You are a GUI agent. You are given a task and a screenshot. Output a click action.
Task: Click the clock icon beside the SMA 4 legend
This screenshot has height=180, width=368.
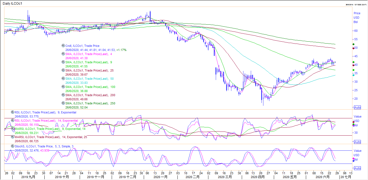coord(63,54)
